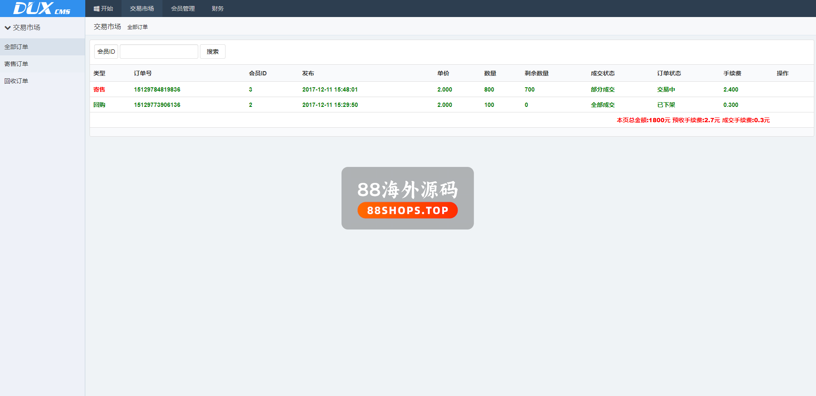Open the 会员管理 top menu
The height and width of the screenshot is (396, 816).
(182, 9)
